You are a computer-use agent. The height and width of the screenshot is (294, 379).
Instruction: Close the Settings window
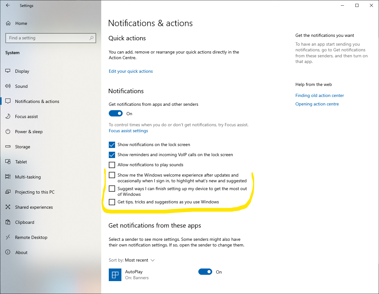click(371, 5)
